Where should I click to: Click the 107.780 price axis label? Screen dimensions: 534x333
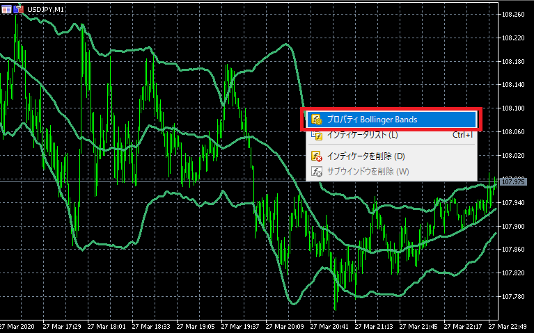click(513, 297)
